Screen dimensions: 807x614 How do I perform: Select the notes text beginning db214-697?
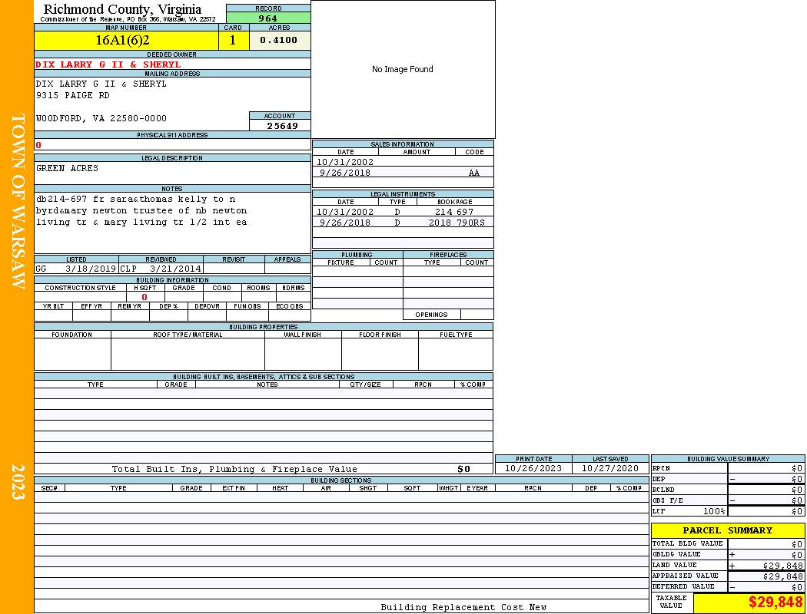(141, 210)
